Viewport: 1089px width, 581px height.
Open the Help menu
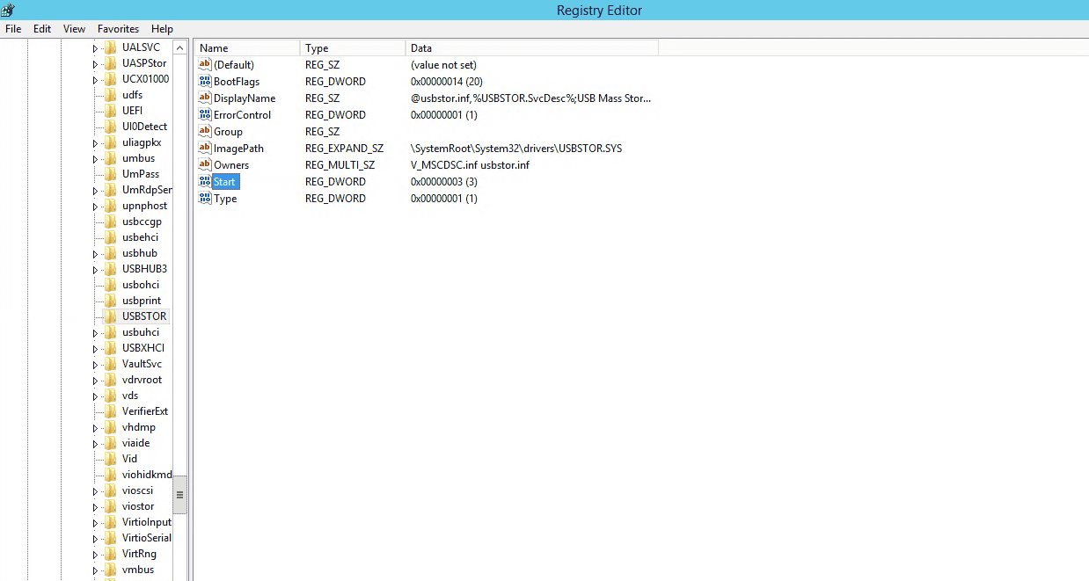coord(163,29)
